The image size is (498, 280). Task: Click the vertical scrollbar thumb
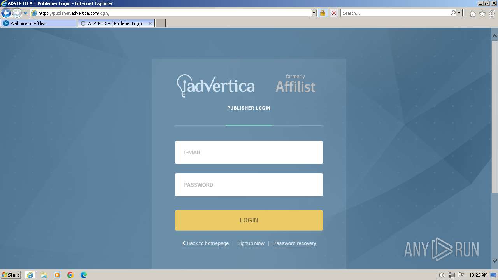coord(494,116)
